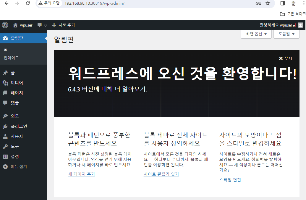
Task: Open the comments bubble icon in admin bar
Action: (40, 25)
